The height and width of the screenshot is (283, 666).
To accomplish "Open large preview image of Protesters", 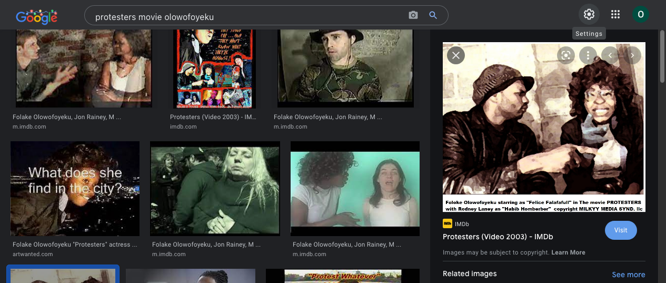I will pos(544,127).
